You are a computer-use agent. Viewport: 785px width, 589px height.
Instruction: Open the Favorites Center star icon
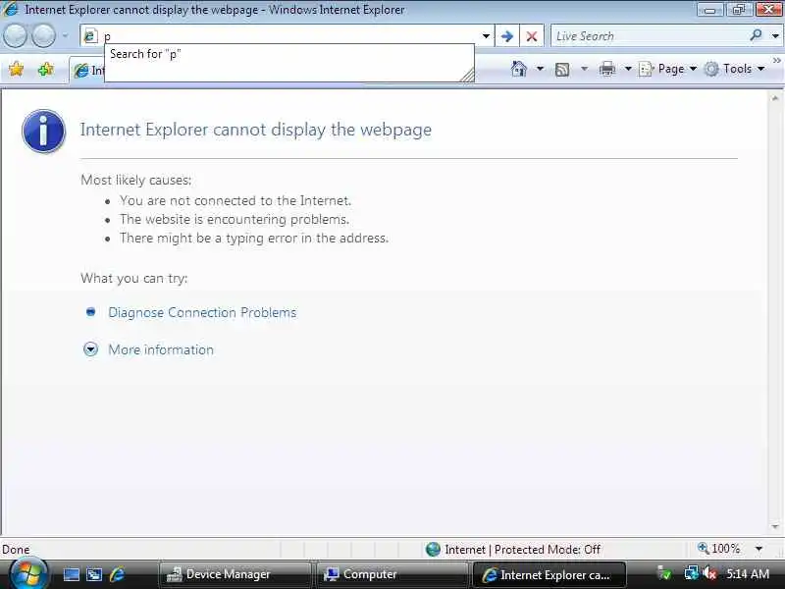16,69
